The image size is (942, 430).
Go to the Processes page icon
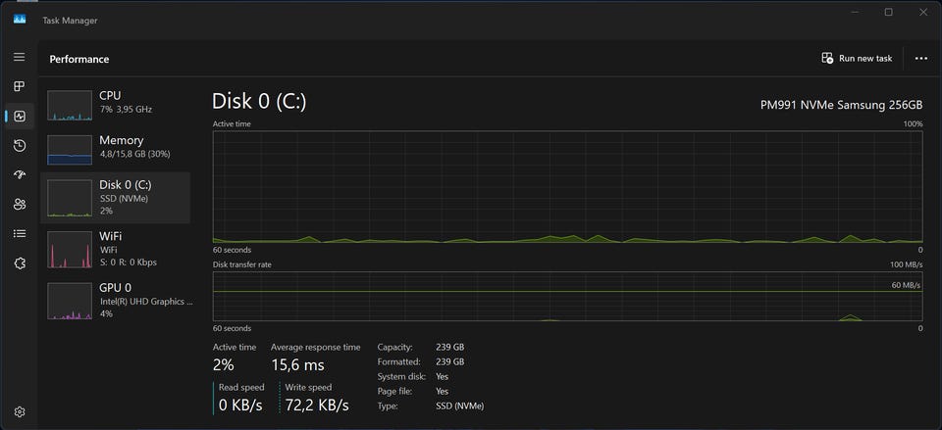coord(19,87)
